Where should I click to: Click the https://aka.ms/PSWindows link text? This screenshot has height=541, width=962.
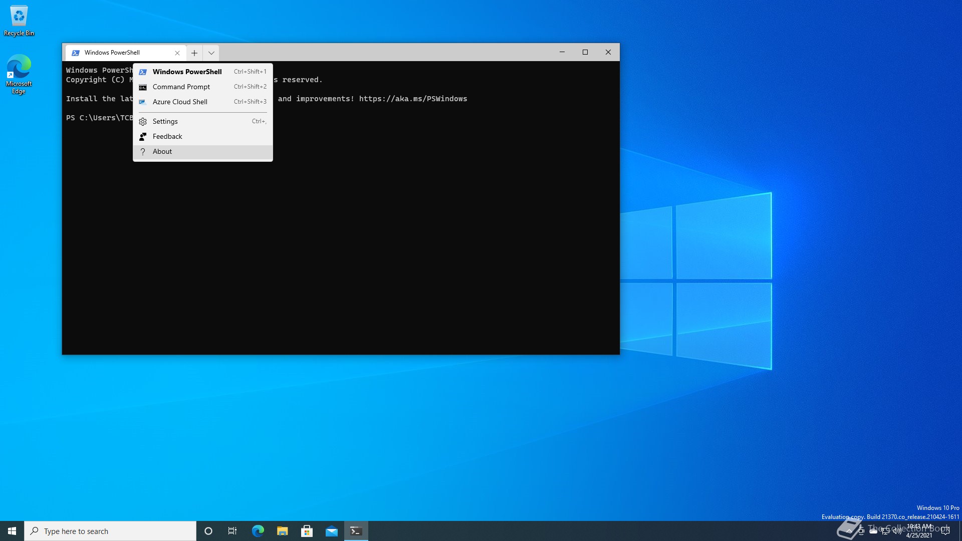point(413,99)
